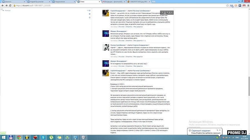
Task: Mark Сергей's first comment as Это спам
Action: tap(121, 27)
